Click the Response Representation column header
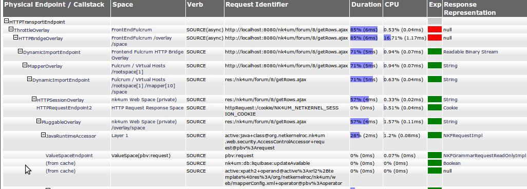 [469, 9]
